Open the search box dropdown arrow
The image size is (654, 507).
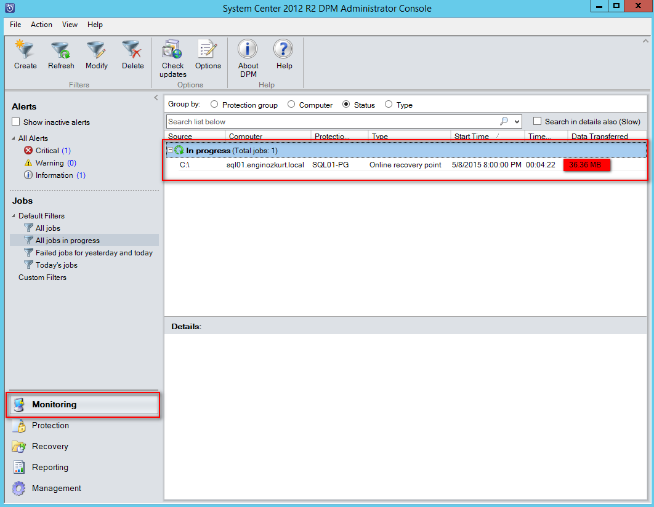pos(517,122)
